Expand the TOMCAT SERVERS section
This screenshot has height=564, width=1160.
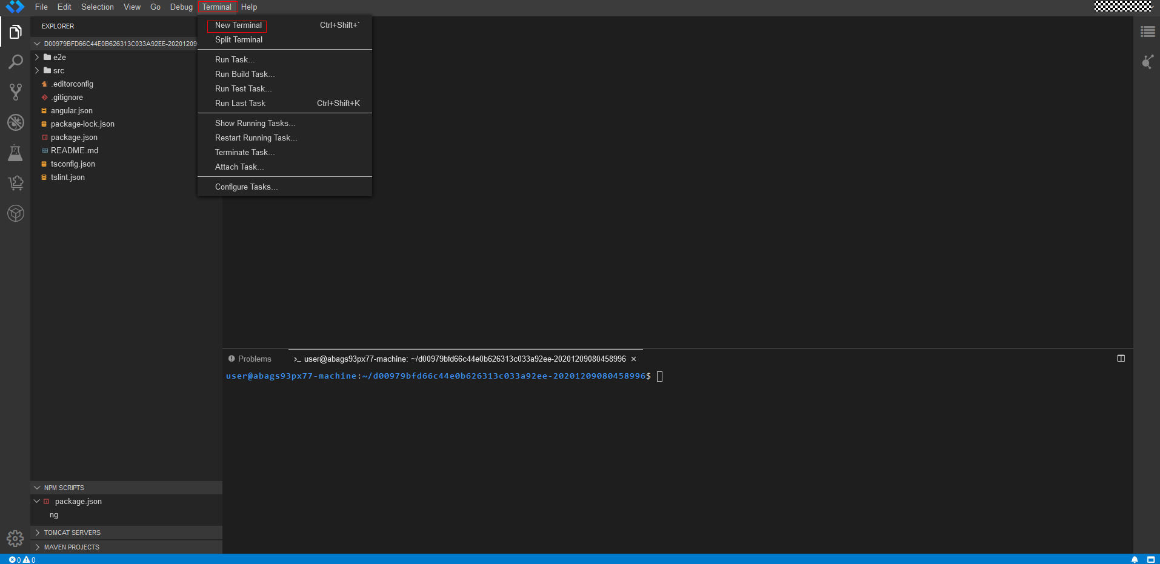[72, 532]
